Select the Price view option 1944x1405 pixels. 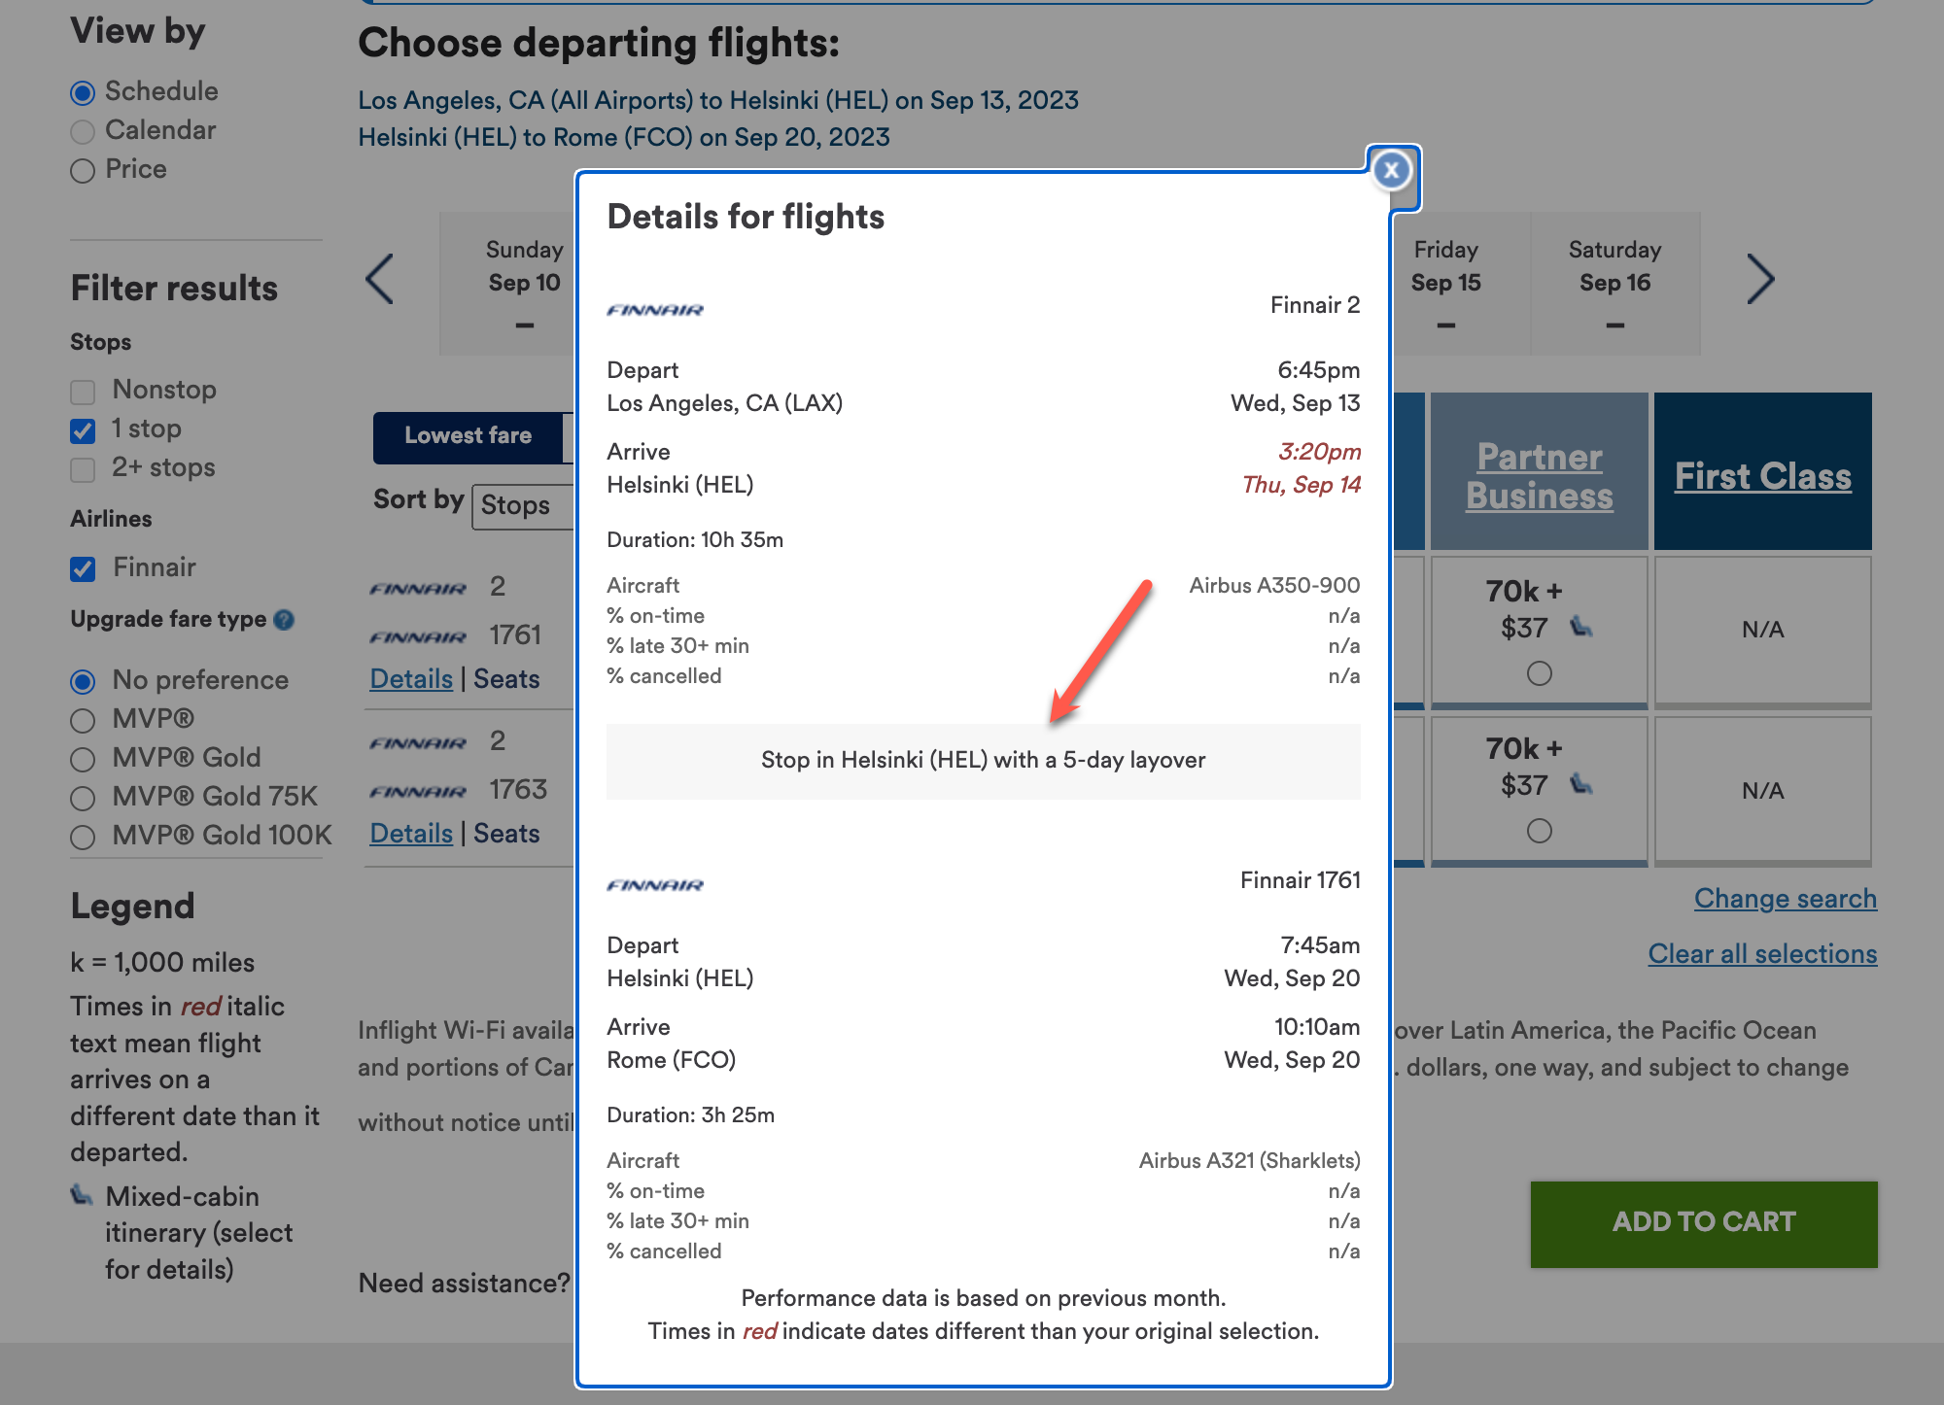[x=83, y=170]
